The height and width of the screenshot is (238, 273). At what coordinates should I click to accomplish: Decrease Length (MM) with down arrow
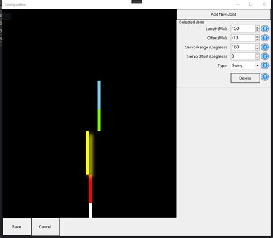click(x=257, y=31)
